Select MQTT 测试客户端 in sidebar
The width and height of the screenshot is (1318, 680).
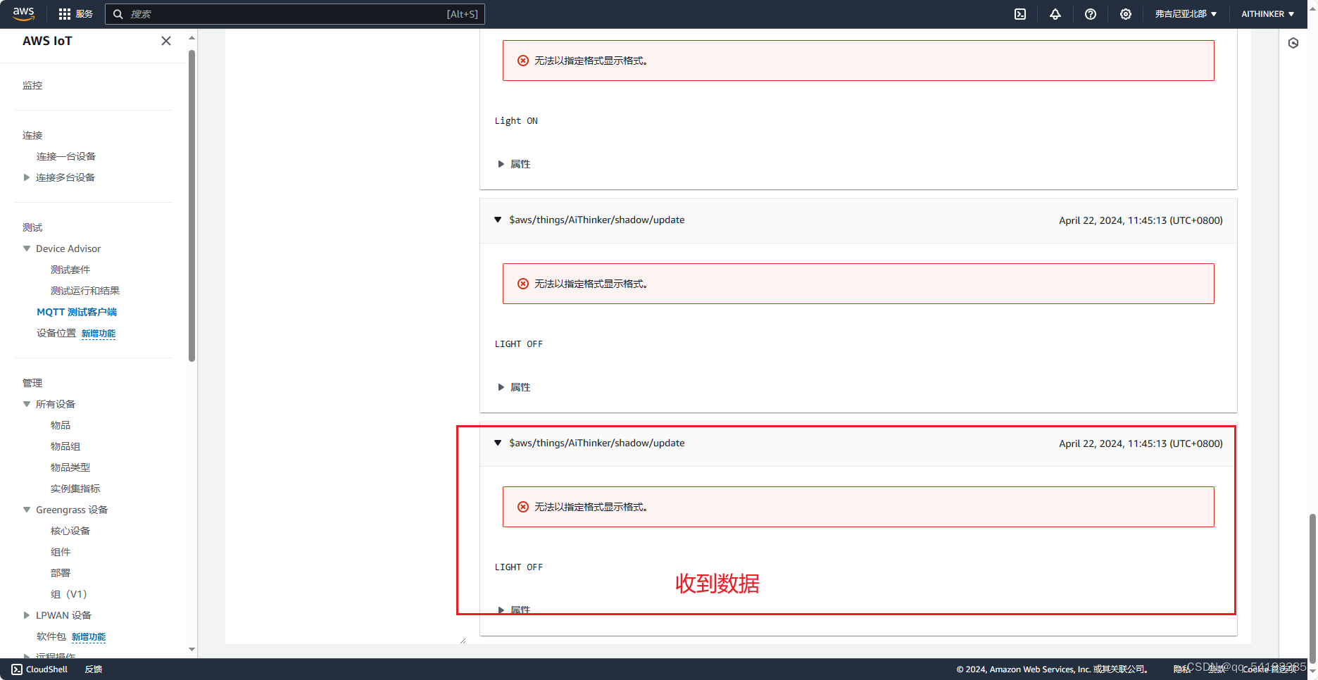[x=77, y=312]
